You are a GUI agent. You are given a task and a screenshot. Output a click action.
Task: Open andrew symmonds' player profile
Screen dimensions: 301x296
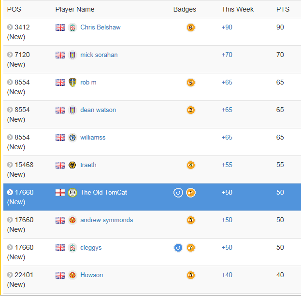click(106, 220)
